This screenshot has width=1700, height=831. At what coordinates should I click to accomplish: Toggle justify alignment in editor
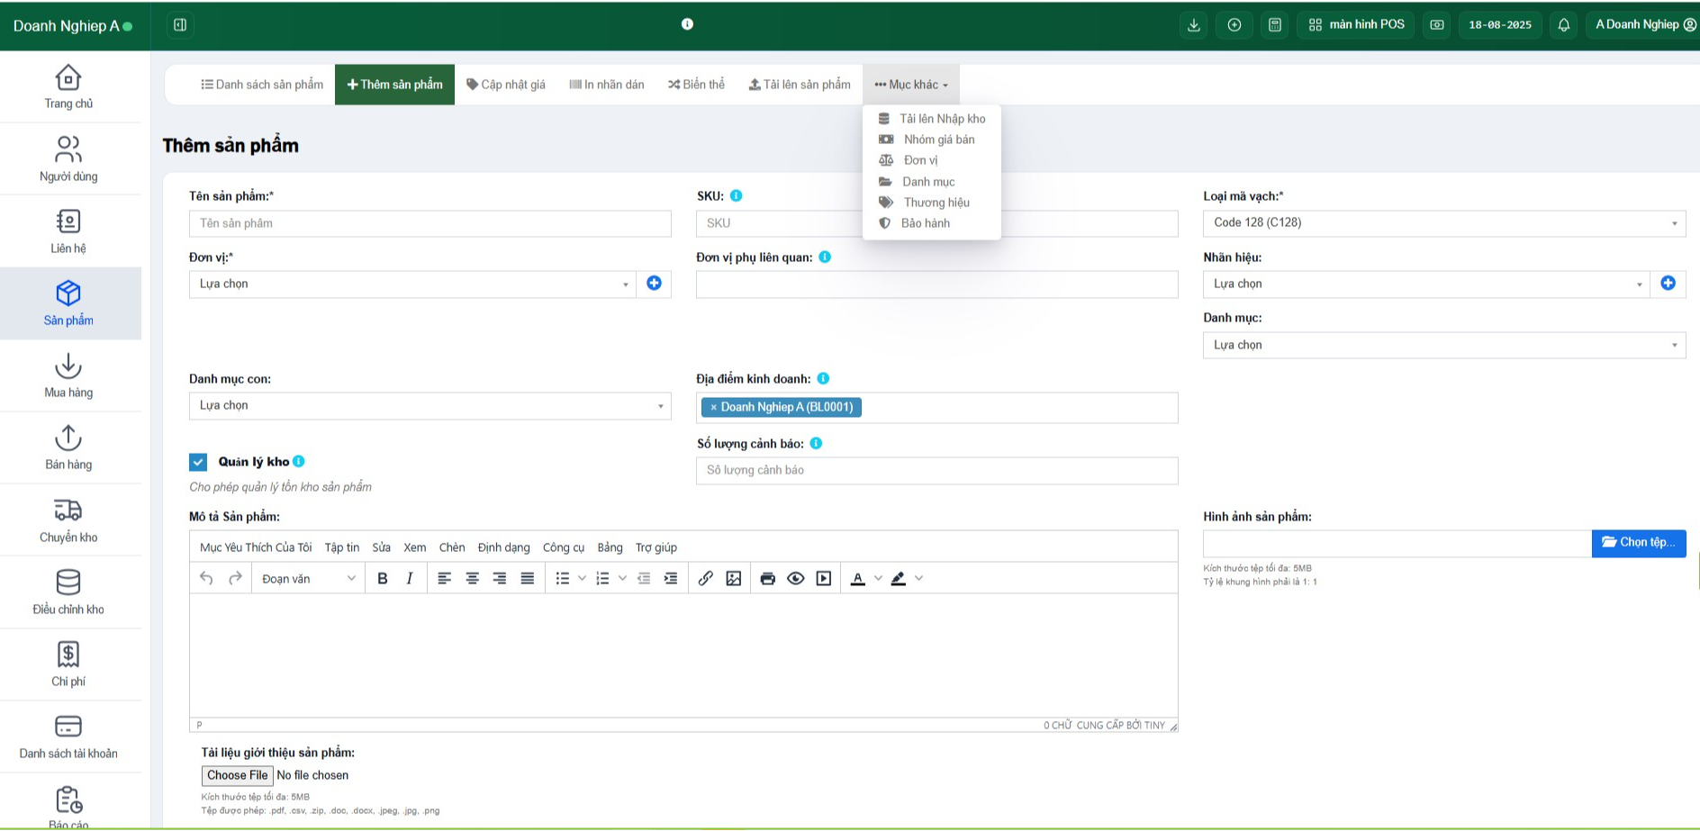tap(528, 578)
